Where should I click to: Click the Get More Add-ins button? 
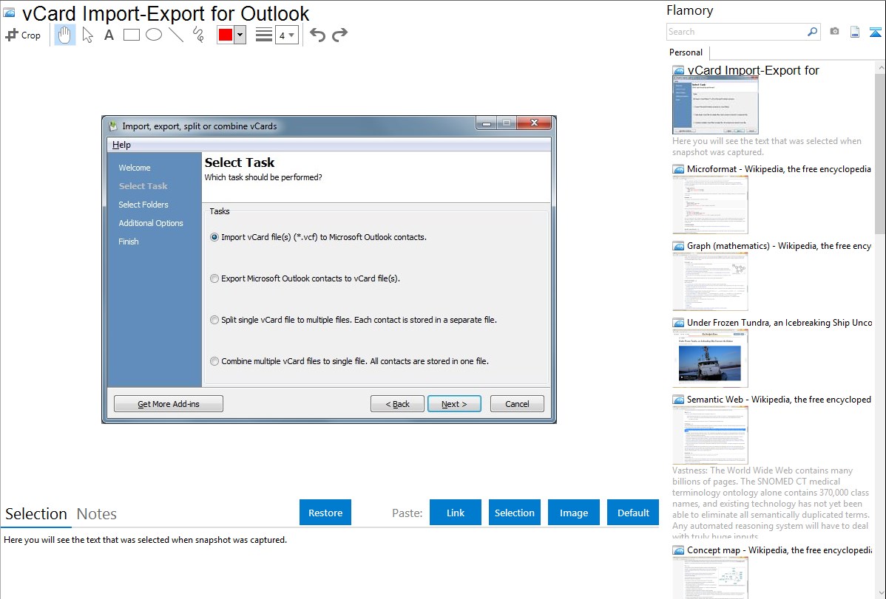click(x=169, y=404)
